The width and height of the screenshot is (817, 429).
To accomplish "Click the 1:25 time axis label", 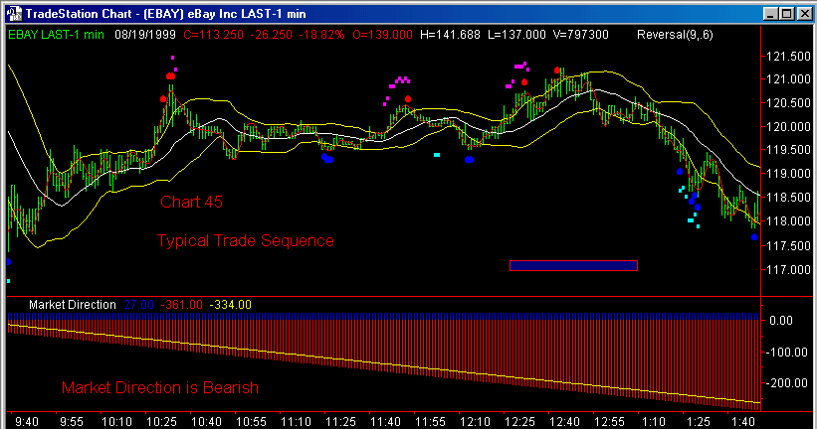I will (699, 422).
